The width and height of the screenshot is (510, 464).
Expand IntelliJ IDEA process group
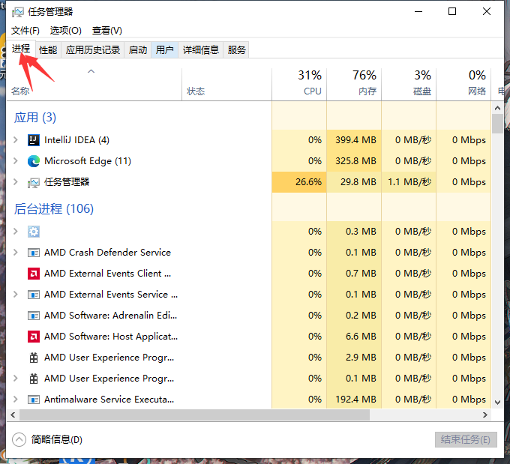tap(15, 140)
